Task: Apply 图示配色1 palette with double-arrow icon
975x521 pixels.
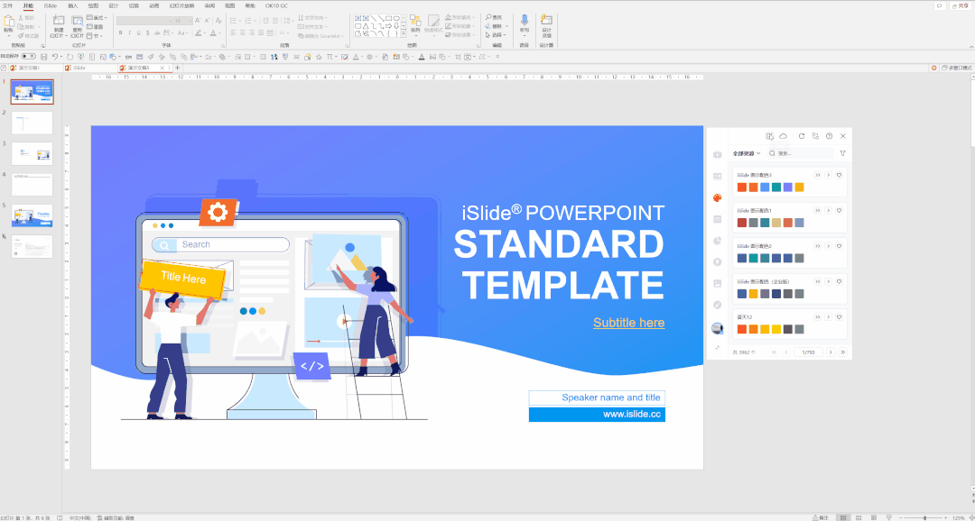Action: 818,211
